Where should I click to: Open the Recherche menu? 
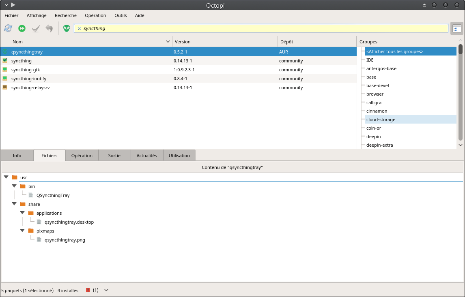pos(66,15)
